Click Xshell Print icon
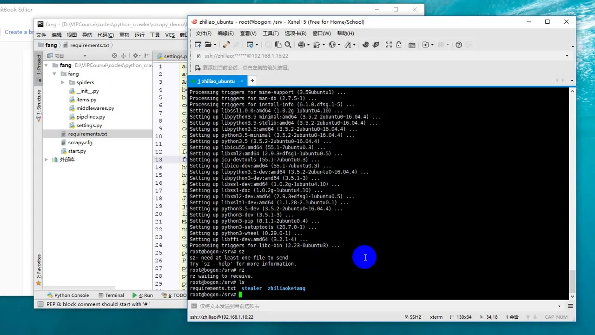Viewport: 595px width, 335px height. point(301,45)
